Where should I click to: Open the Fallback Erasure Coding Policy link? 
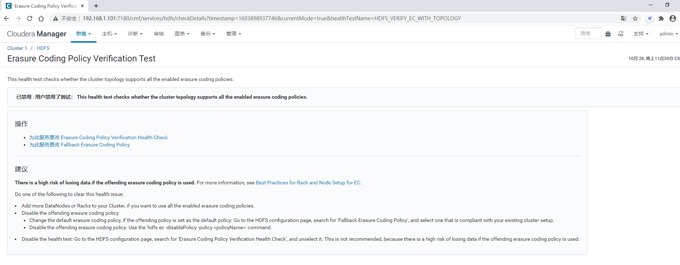pyautogui.click(x=79, y=145)
